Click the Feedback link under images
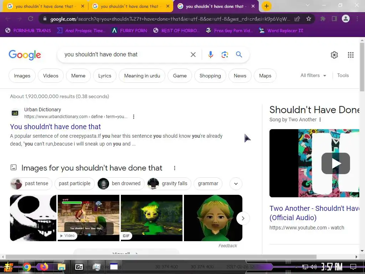The image size is (365, 274). pyautogui.click(x=228, y=246)
